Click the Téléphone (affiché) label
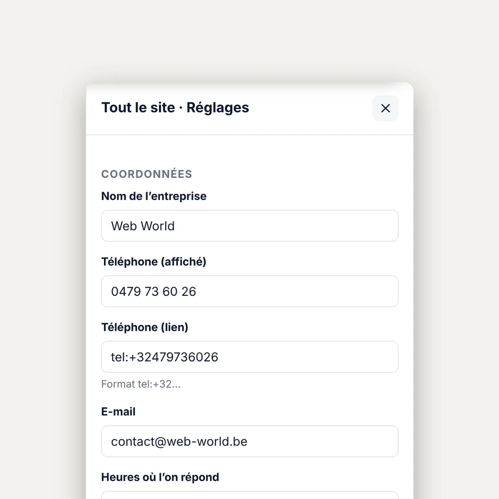Viewport: 499px width, 499px height. 154,262
